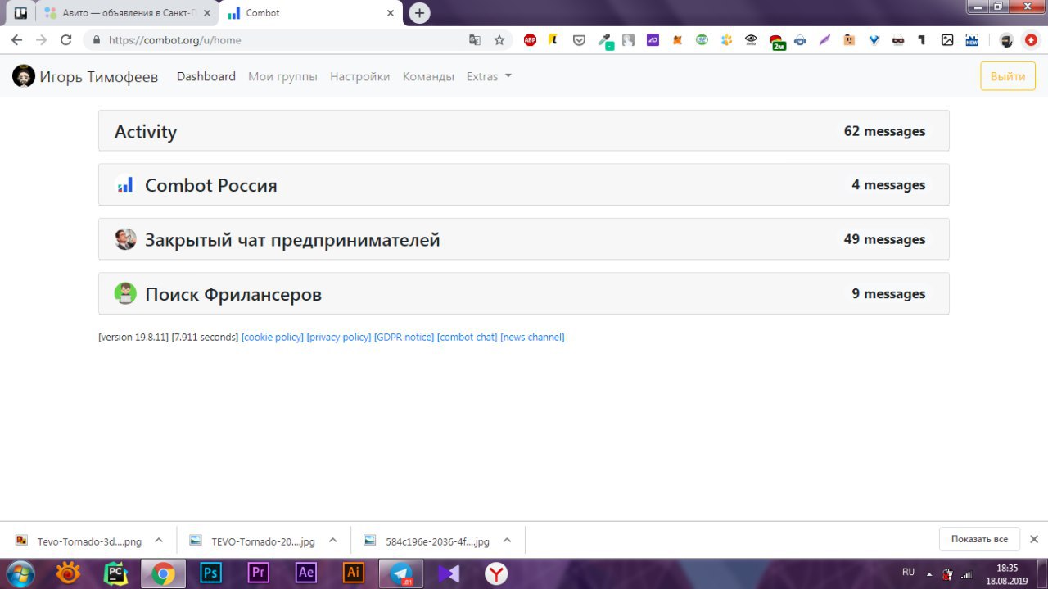Click the RU language indicator
The width and height of the screenshot is (1048, 589).
coord(908,572)
